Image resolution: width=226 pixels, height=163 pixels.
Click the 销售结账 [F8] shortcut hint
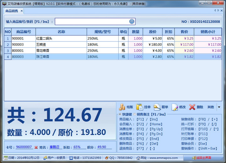[x=199, y=119]
